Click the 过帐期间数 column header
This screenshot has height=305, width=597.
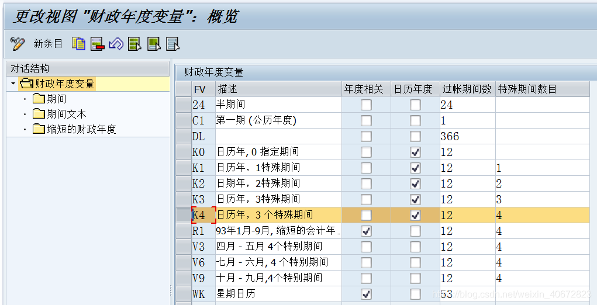tap(468, 89)
